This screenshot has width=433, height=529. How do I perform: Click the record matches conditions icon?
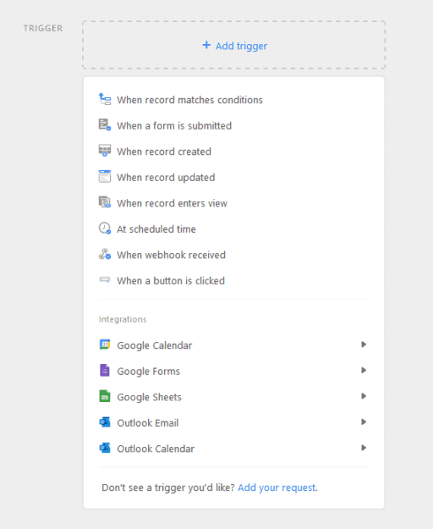105,99
